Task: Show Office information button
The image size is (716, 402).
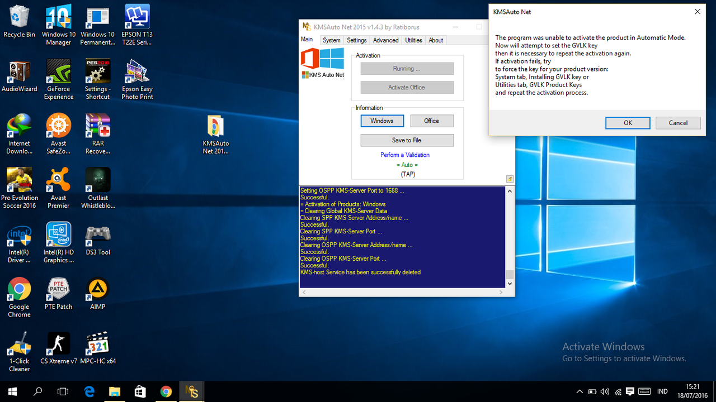Action: coord(431,121)
